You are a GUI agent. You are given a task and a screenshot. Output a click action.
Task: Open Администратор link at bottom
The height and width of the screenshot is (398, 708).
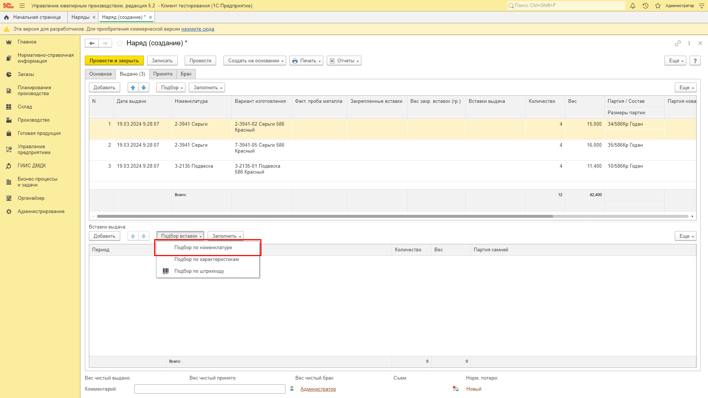coord(318,389)
